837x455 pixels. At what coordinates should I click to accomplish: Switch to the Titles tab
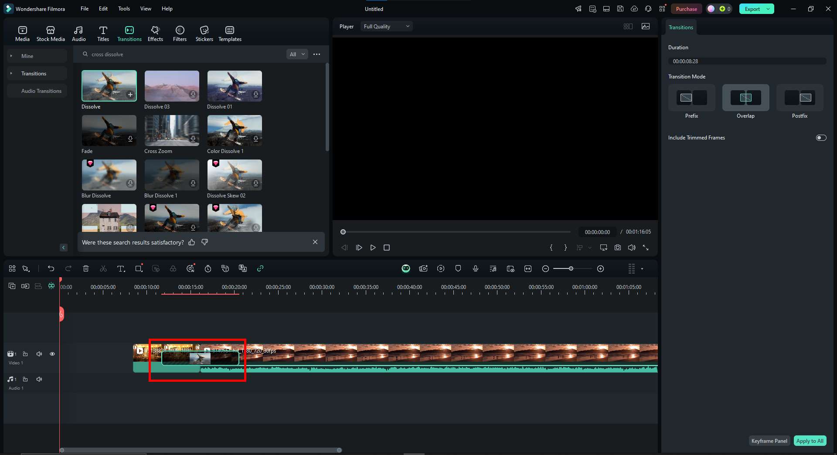coord(103,34)
